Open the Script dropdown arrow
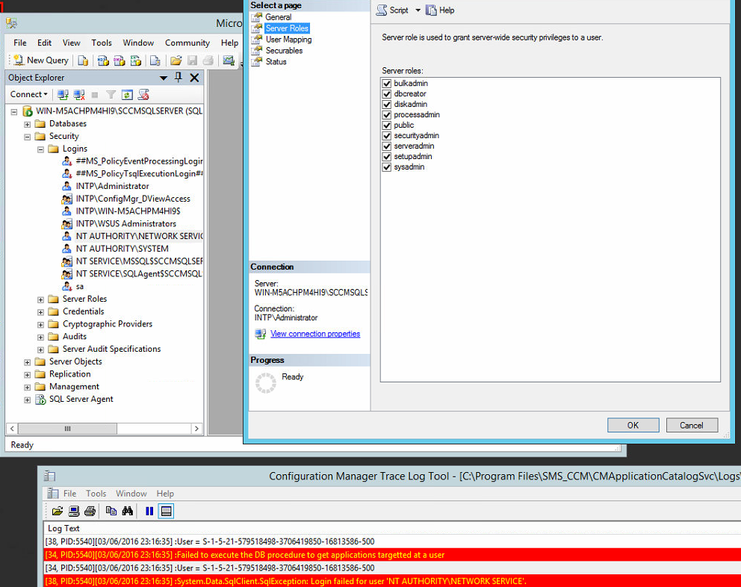 pyautogui.click(x=418, y=10)
